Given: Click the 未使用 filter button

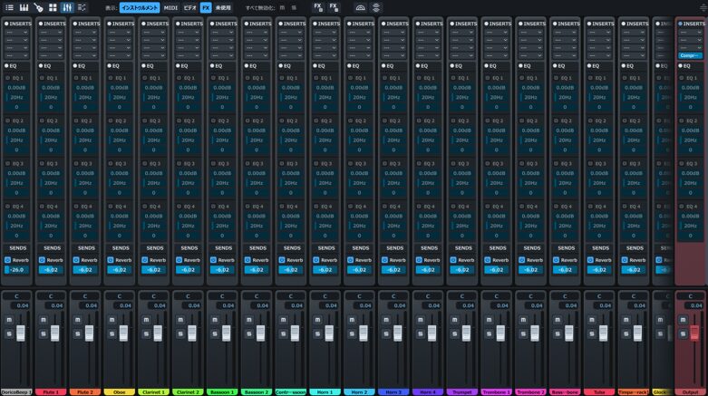Looking at the screenshot, I should 223,7.
